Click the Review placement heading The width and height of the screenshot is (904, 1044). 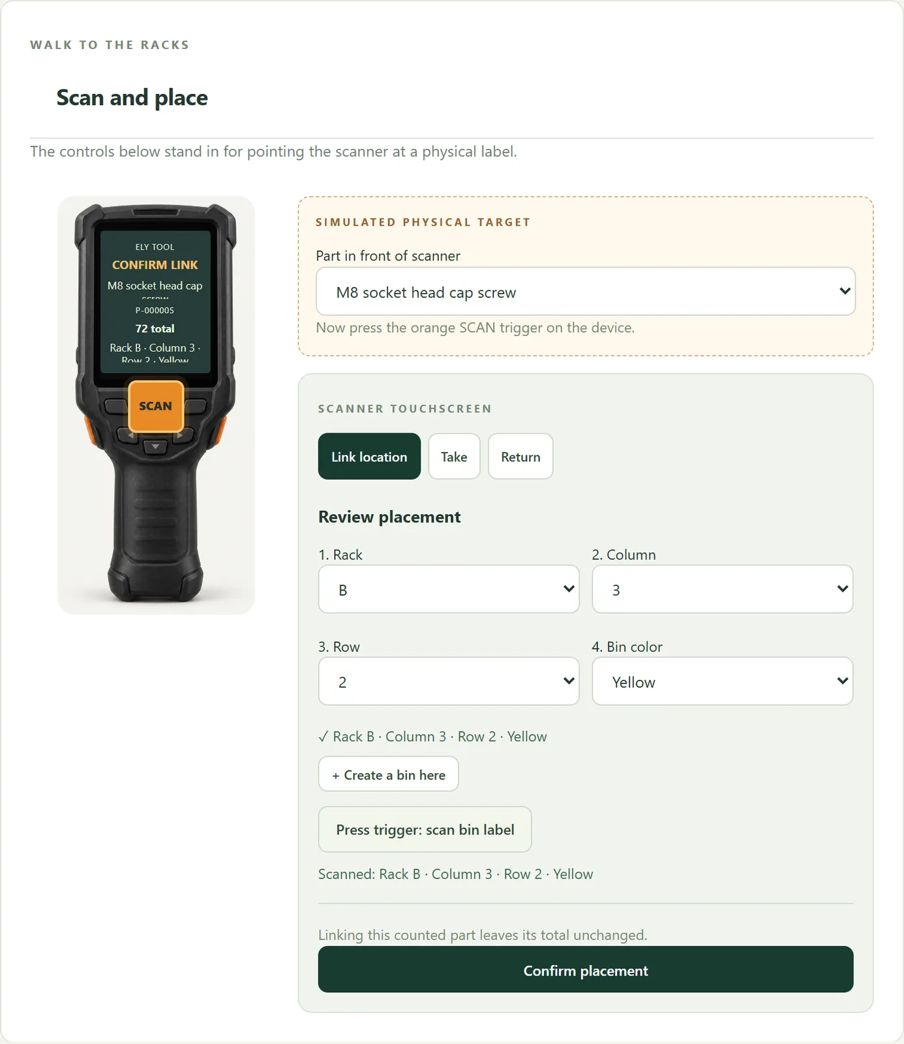[389, 517]
